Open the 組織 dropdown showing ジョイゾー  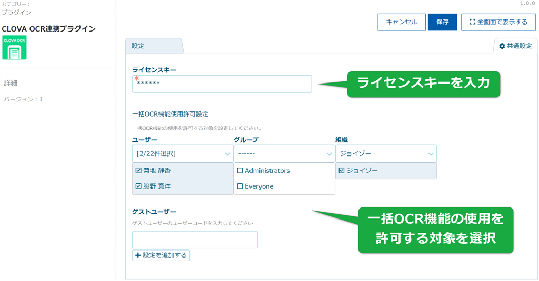[386, 154]
